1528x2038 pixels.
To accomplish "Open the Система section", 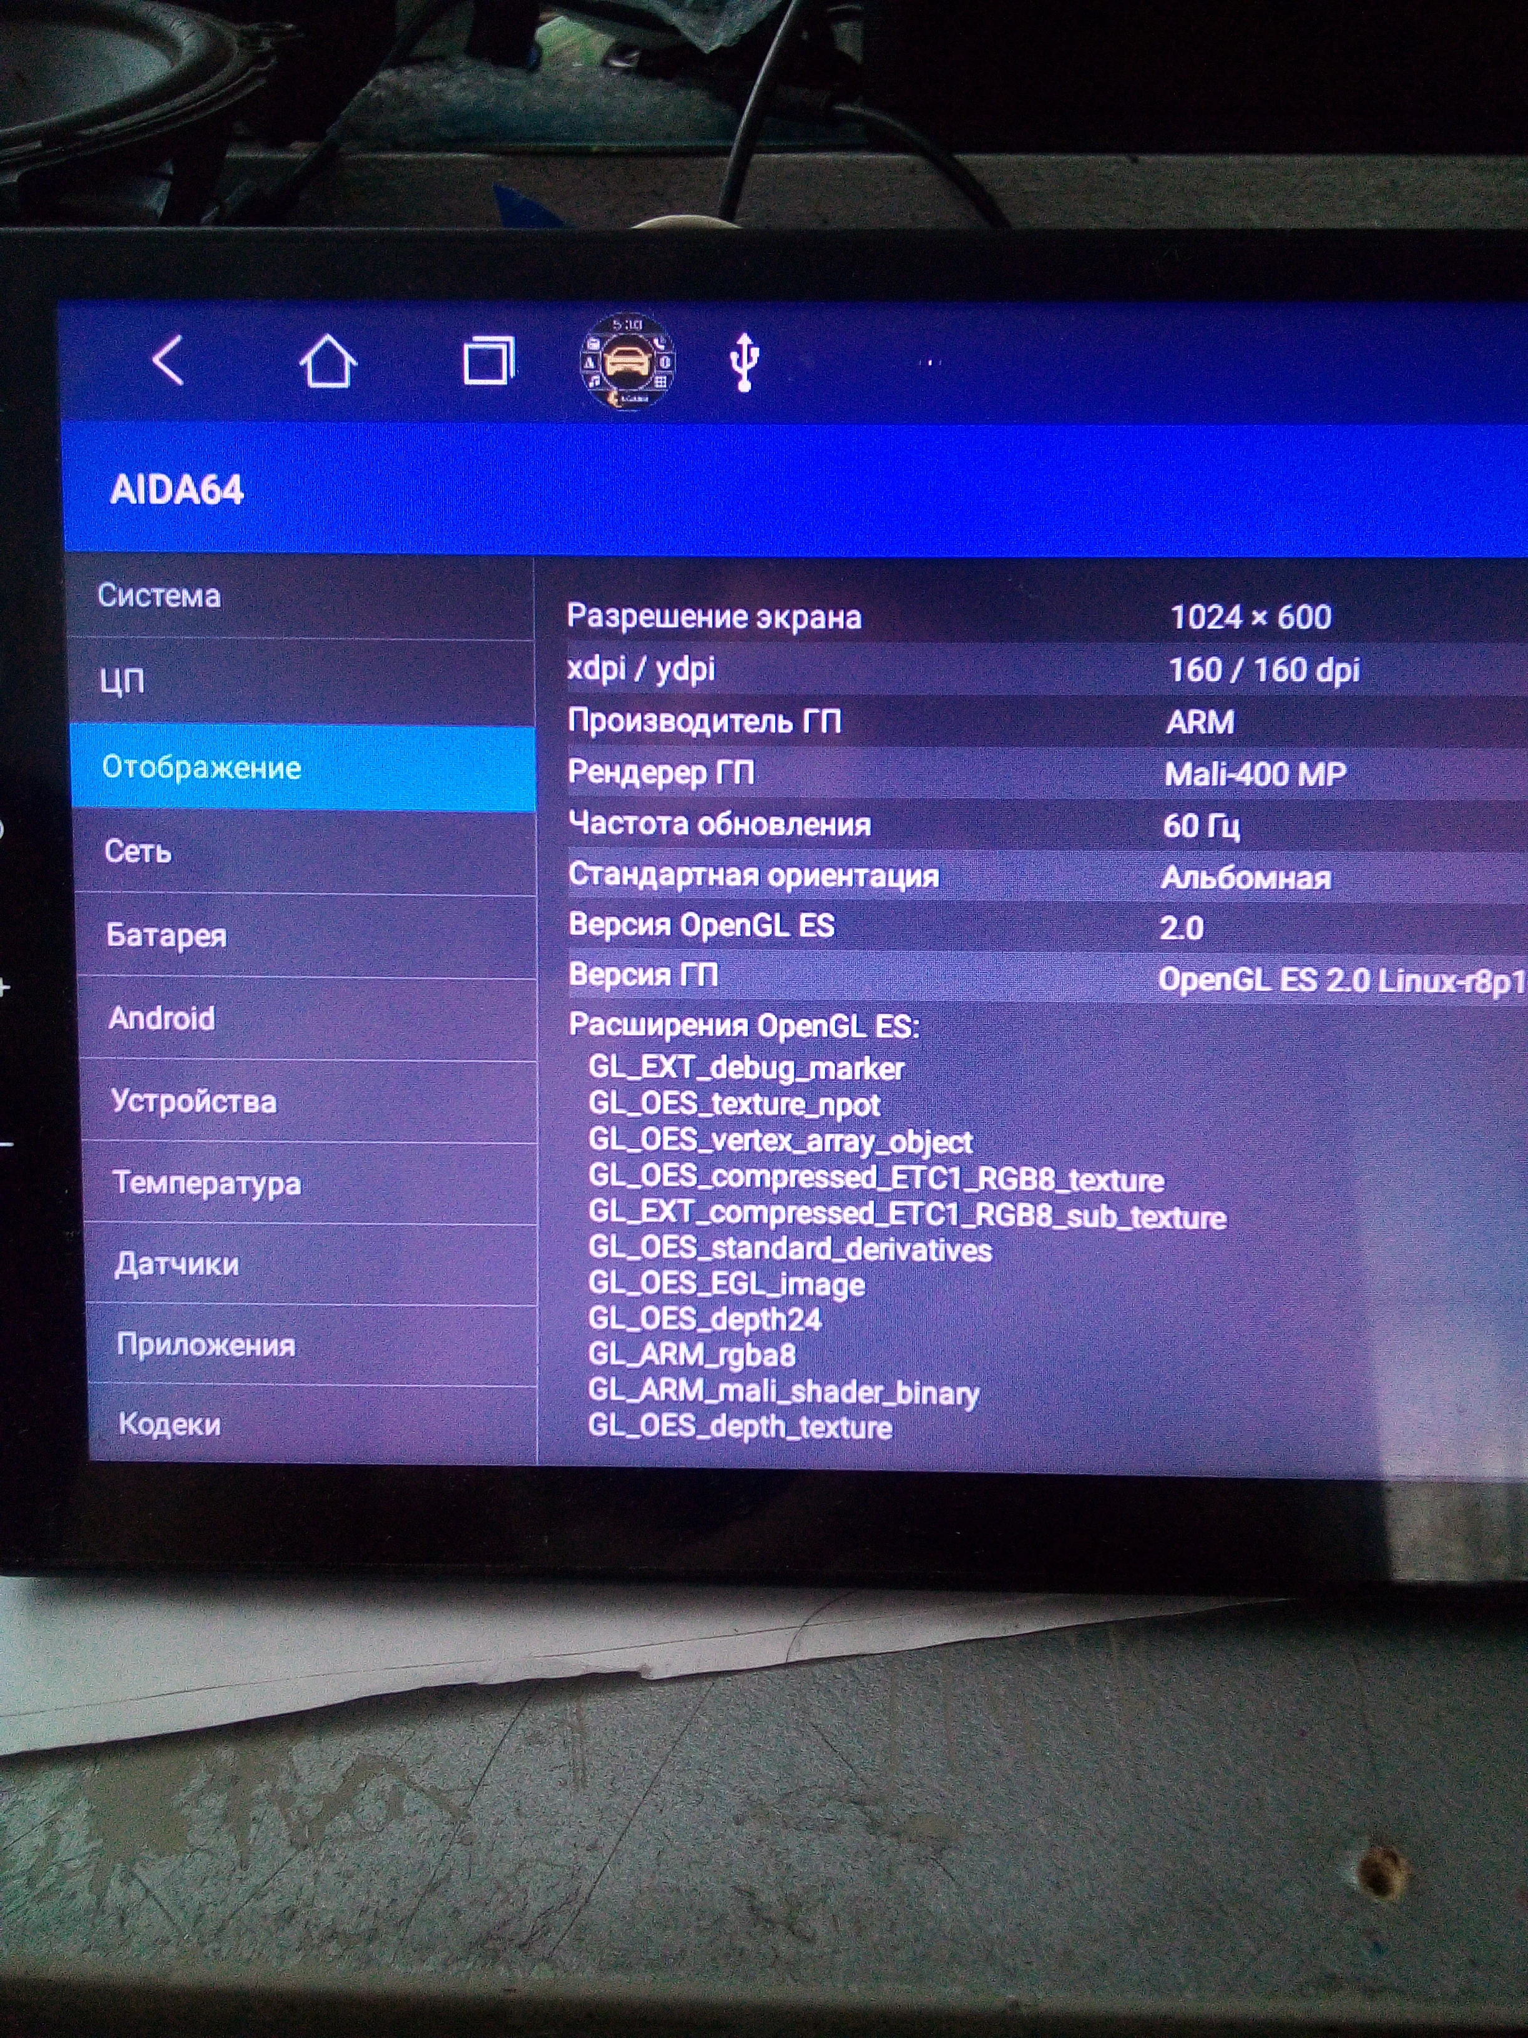I will (159, 596).
